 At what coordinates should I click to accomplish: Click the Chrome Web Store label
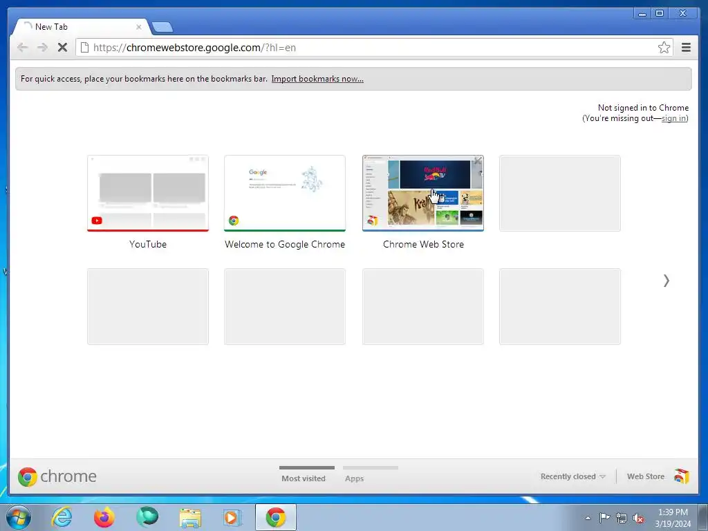pos(423,244)
